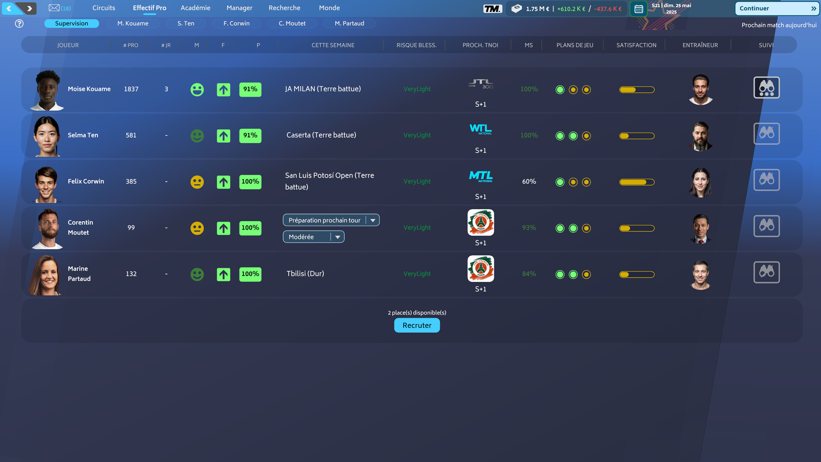Switch to the S. Ten tab
The height and width of the screenshot is (462, 821).
click(186, 24)
